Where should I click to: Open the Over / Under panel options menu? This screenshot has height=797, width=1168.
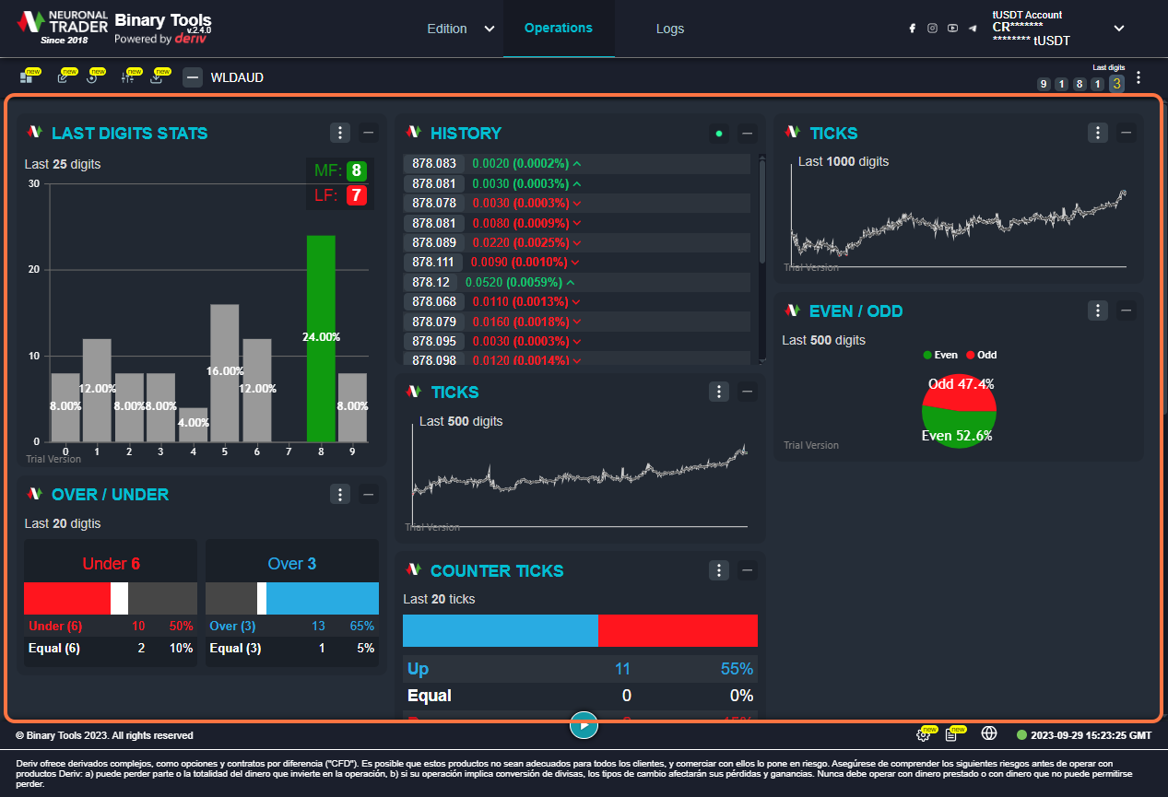[340, 495]
